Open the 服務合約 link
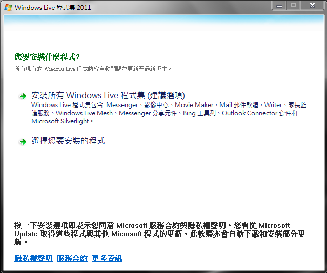 click(72, 259)
